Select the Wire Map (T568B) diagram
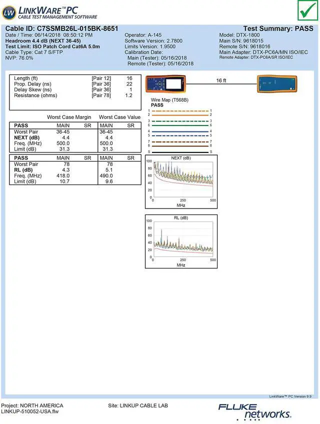 point(180,131)
